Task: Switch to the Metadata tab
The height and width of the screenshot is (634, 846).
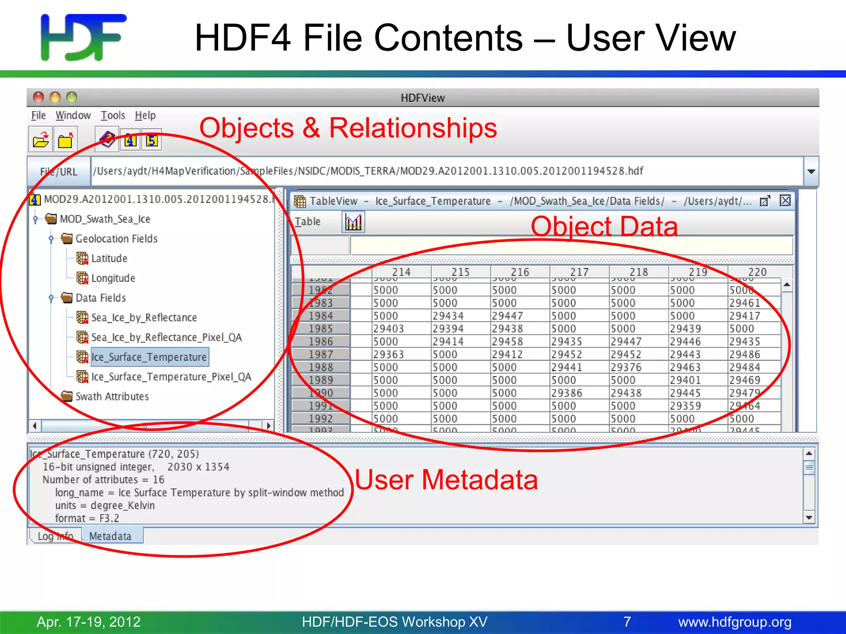Action: tap(112, 536)
